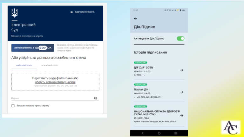
Task: Click 'оберіть його на своєму носієві' link
Action: (x=55, y=82)
